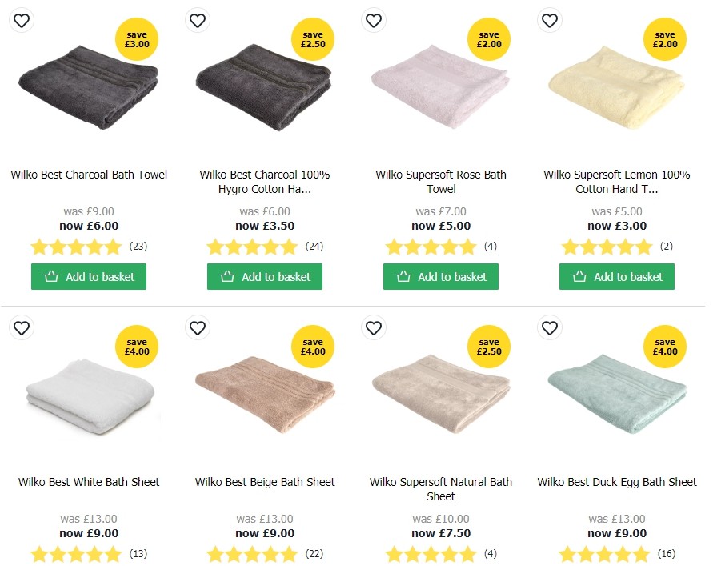Toggle the Charcoal Hand Towel wishlist heart
The image size is (721, 566).
click(197, 20)
